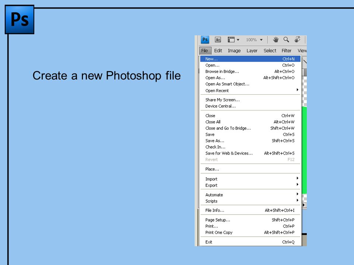Choose Share My Screen... entry
This screenshot has width=354, height=265.
pyautogui.click(x=250, y=100)
